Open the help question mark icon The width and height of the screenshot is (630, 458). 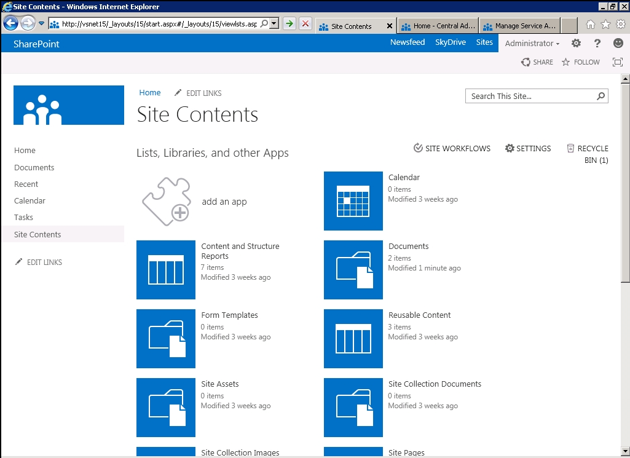(597, 43)
